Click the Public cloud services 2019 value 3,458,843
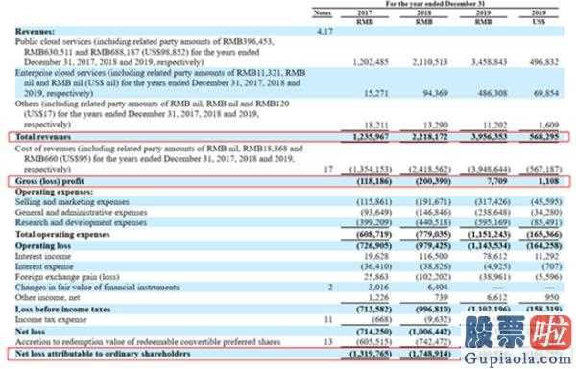Viewport: 576px width, 369px height. (489, 62)
